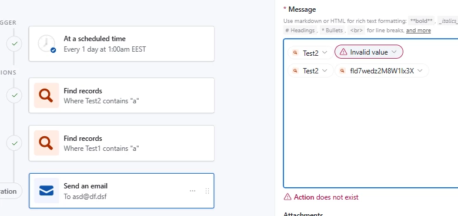Click the status check beside Test2 Find records

click(x=14, y=95)
